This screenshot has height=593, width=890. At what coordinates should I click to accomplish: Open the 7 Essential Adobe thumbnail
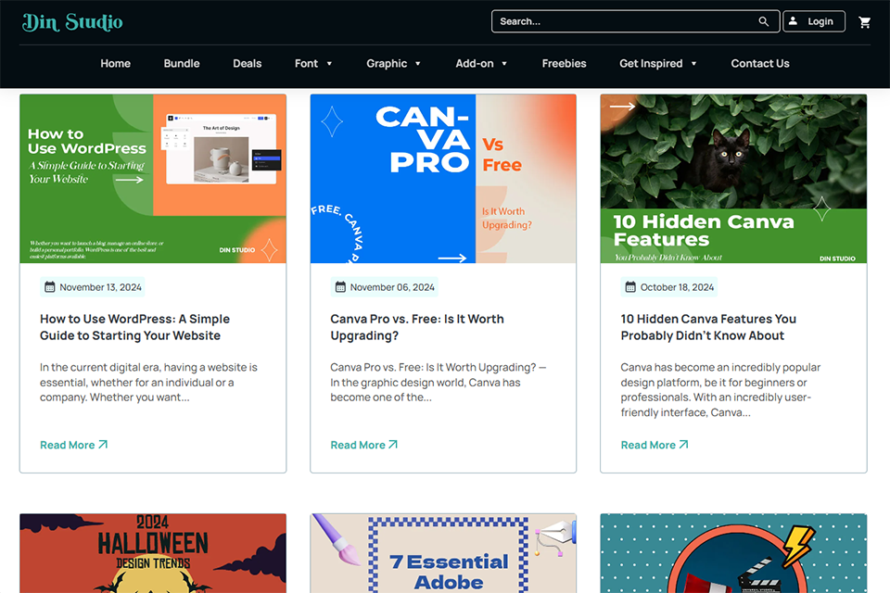pos(443,553)
